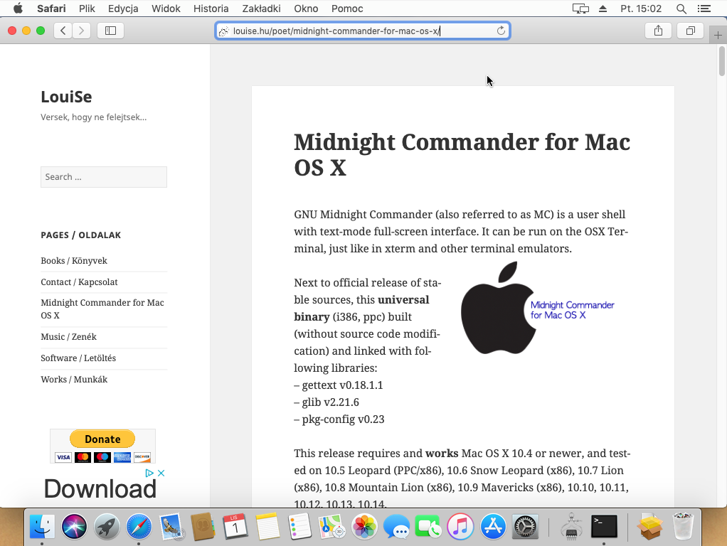
Task: Launch Siri from the Dock
Action: point(74,527)
